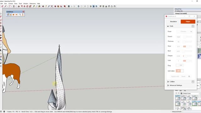Adjust the Damper slider

click(187, 56)
